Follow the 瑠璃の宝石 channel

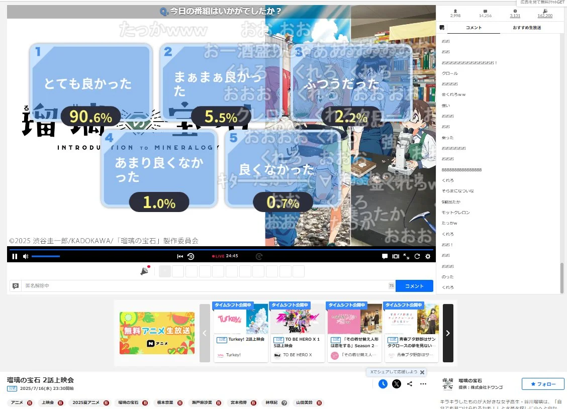tap(543, 384)
